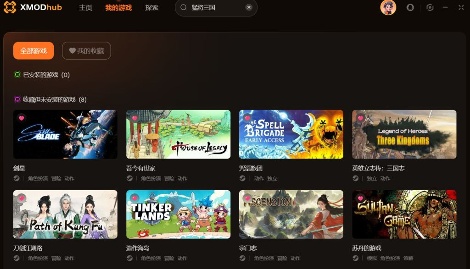Click the XMODhub logo icon
470x269 pixels.
(10, 7)
